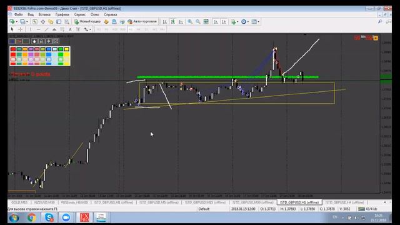400x225 pixels.
Task: Click the profiles icon in the toolbar
Action: coord(22,22)
